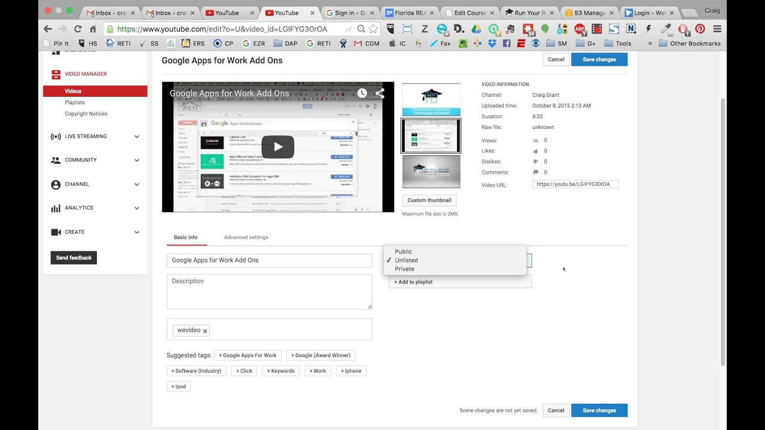Click the top Save changes button
The width and height of the screenshot is (765, 430).
(599, 59)
